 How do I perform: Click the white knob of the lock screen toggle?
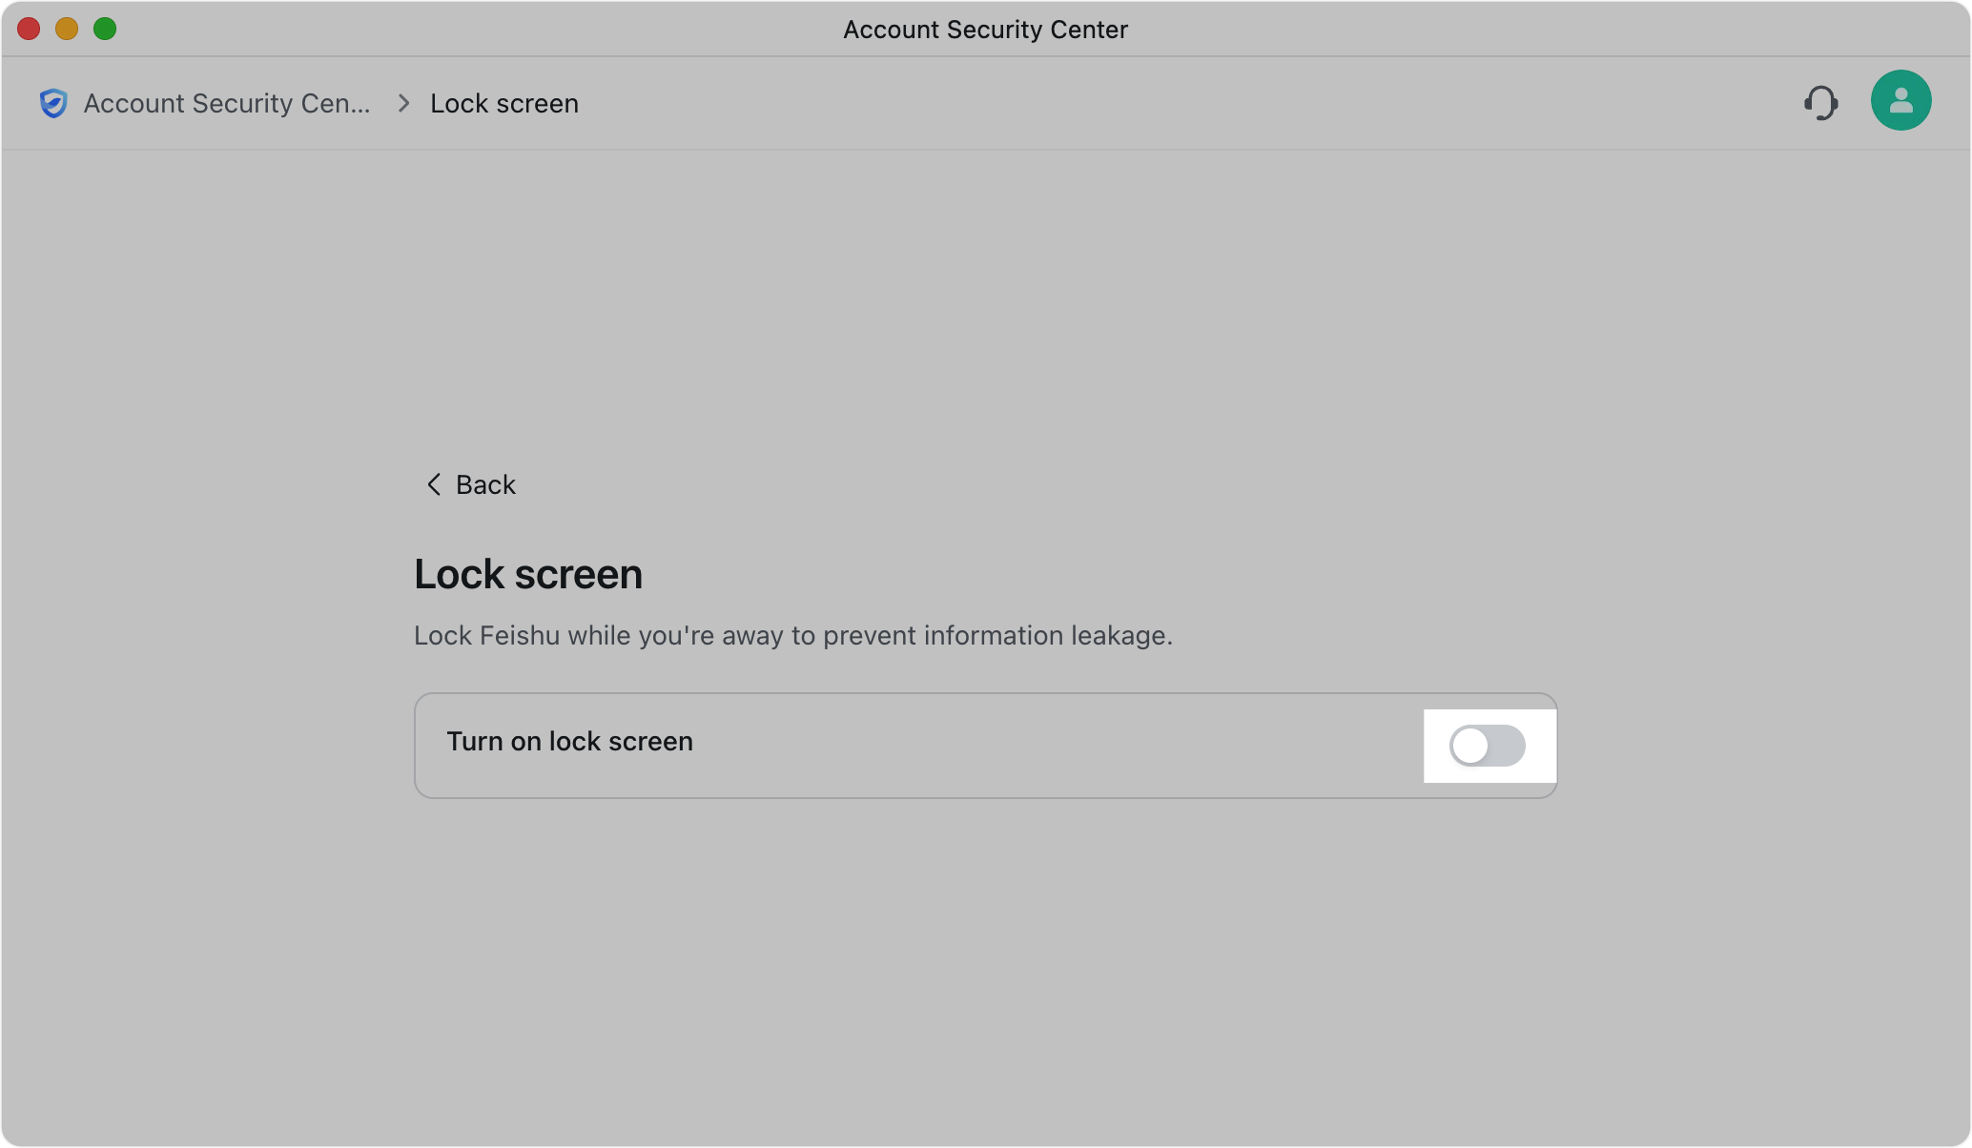[x=1469, y=746]
